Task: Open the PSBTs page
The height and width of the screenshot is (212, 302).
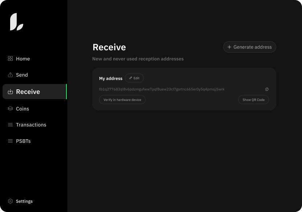Action: [x=23, y=141]
